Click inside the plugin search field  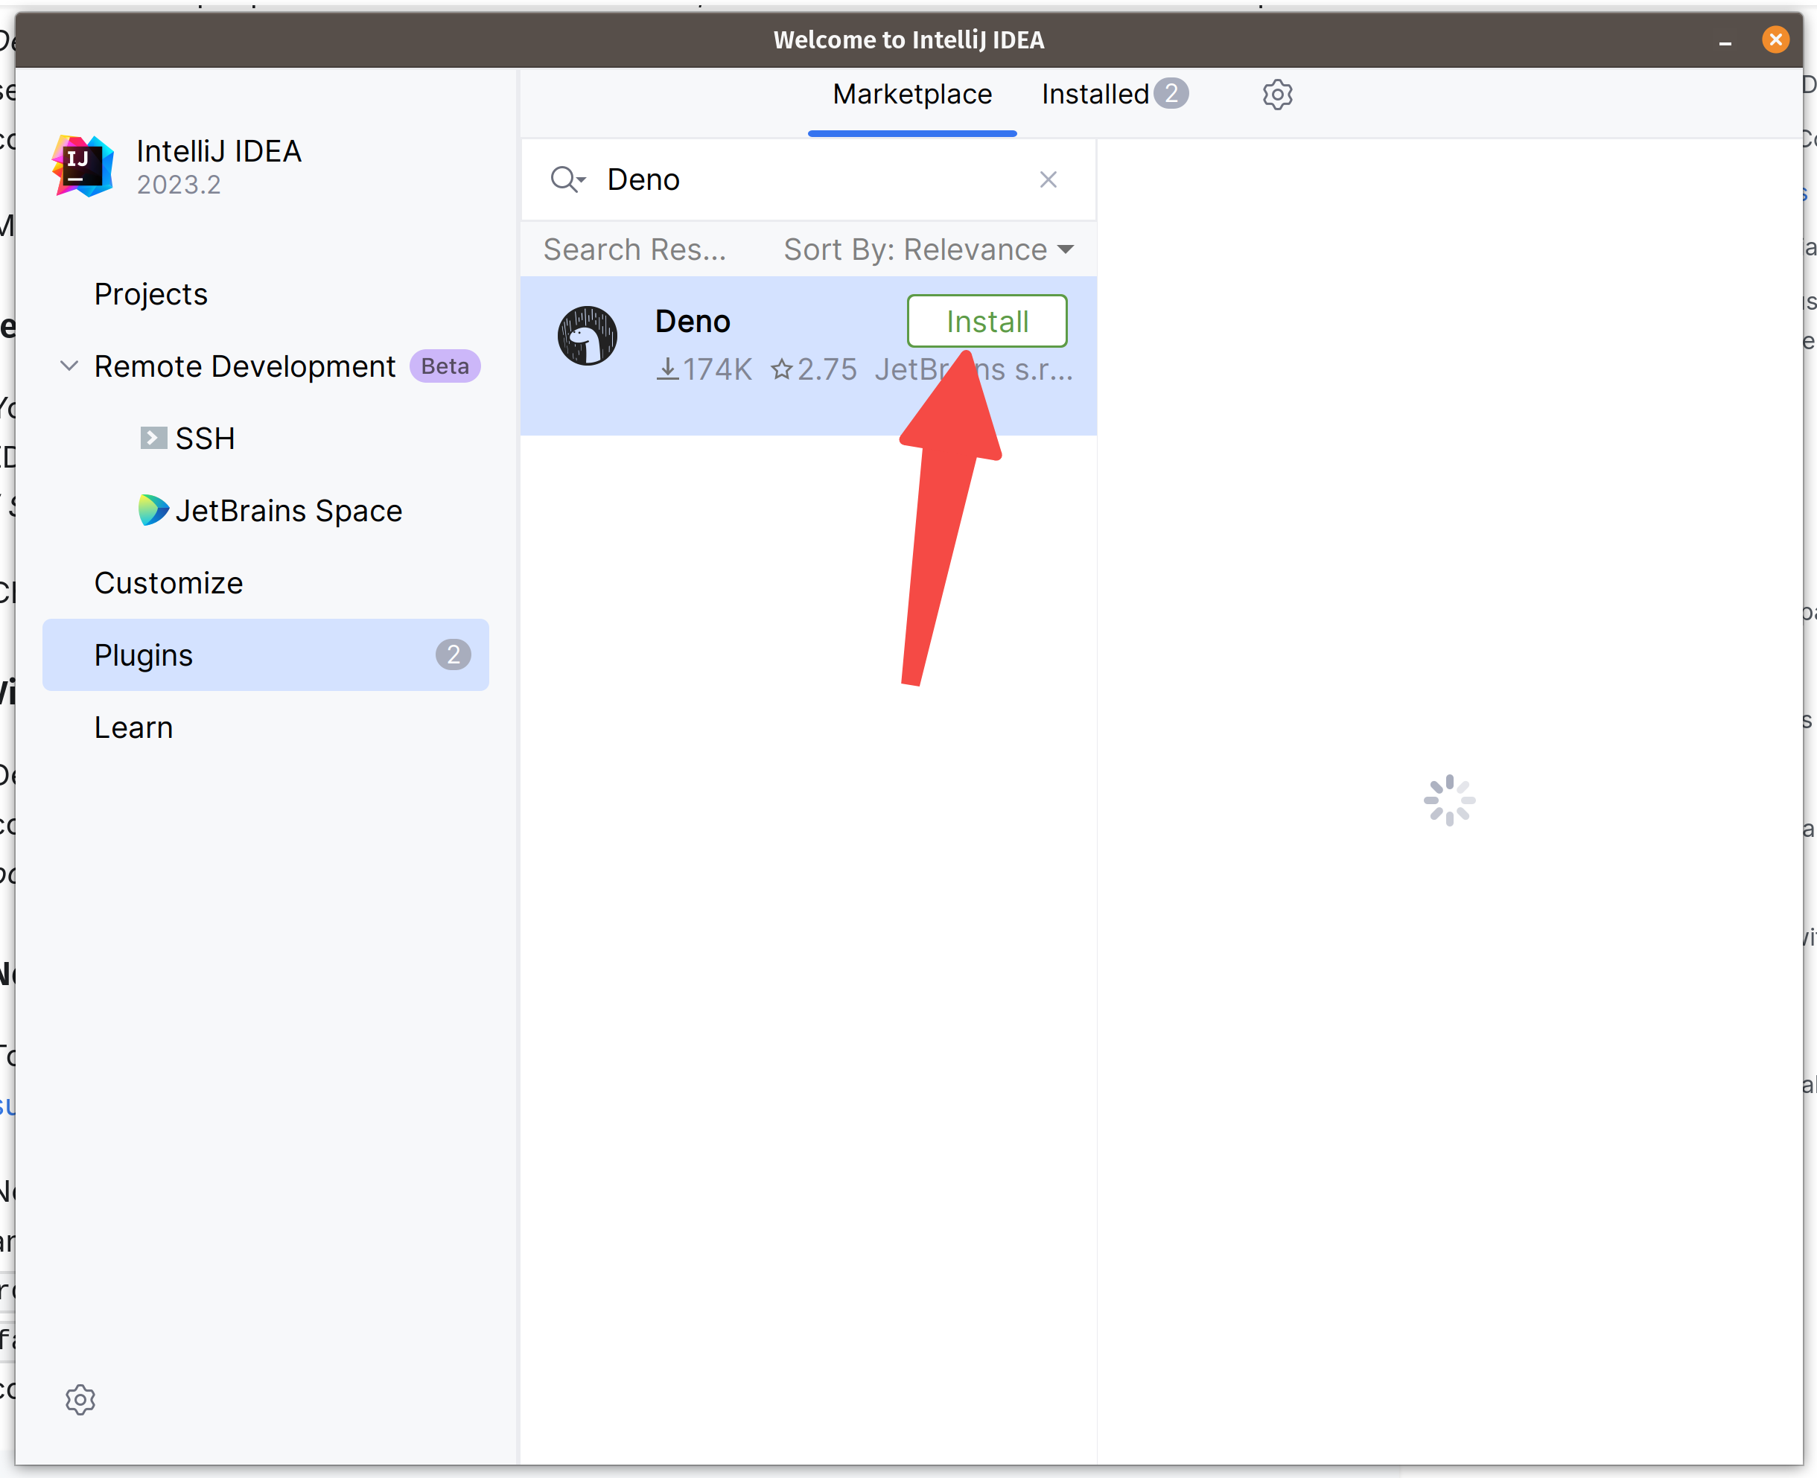(809, 179)
